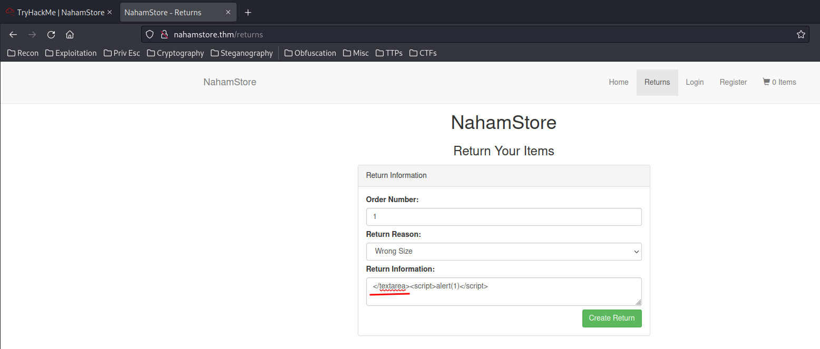Expand the Return Reason dropdown
The height and width of the screenshot is (349, 820).
click(x=504, y=251)
